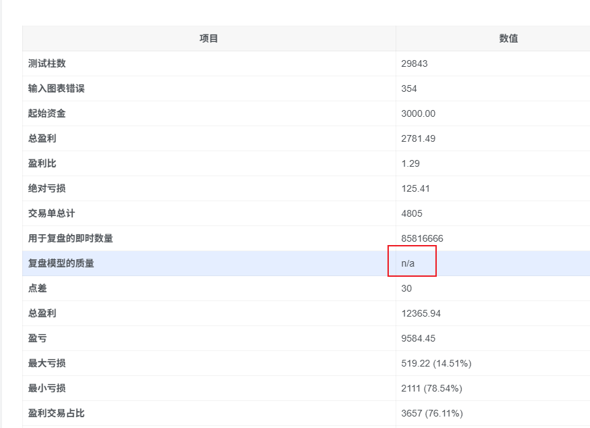Select the 盈亏 value 9584.45
The image size is (590, 428).
[x=416, y=338]
